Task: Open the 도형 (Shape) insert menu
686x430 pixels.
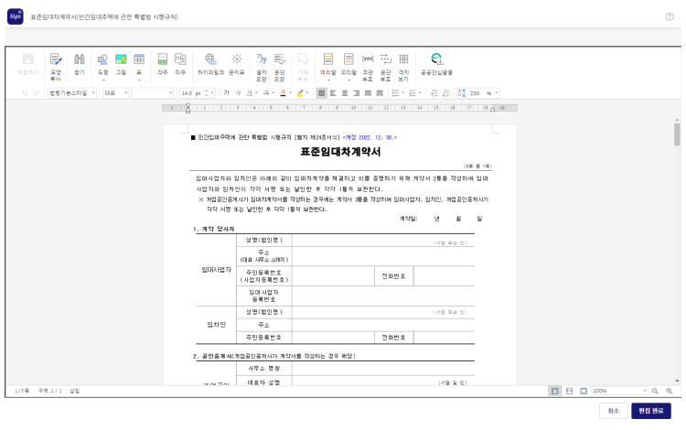Action: tap(102, 62)
